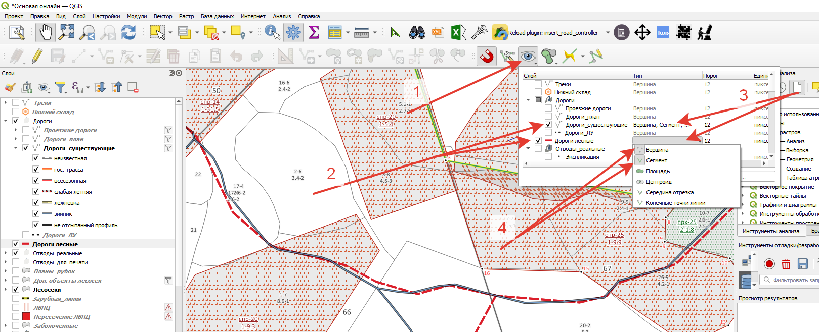Collapse Дороги_существующие layer tree node
Viewport: 819px width, 332px height.
click(16, 148)
